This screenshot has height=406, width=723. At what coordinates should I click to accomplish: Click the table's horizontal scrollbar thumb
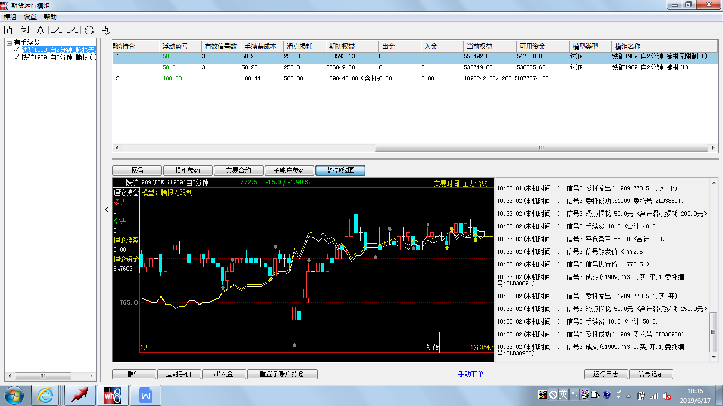[x=540, y=147]
